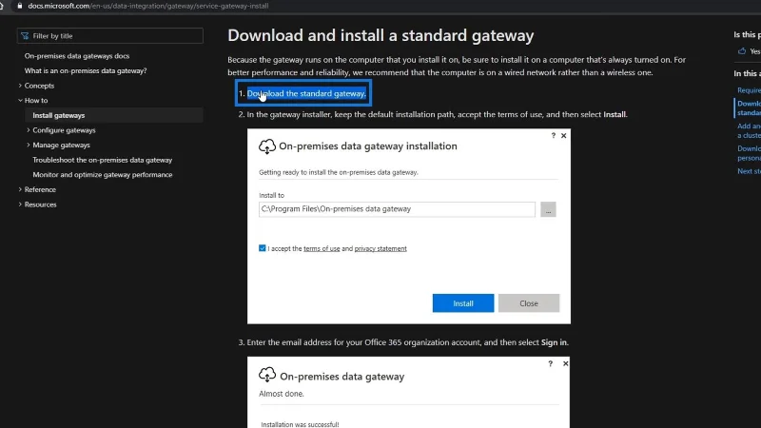This screenshot has height=428, width=761.
Task: Expand Configure gateways in the sidebar
Action: 29,130
